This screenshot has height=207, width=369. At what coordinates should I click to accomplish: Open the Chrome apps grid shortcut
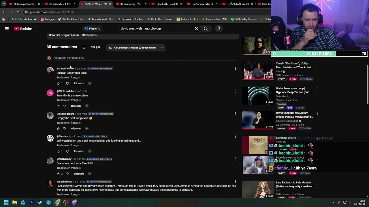[x=4, y=19]
